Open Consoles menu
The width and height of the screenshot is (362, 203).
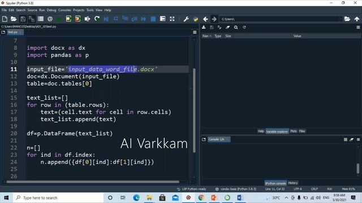[64, 10]
